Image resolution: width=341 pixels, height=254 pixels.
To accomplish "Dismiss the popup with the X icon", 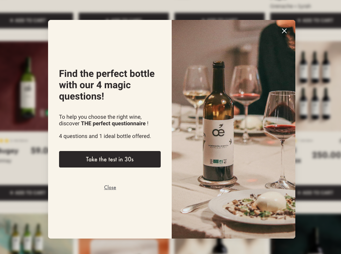I will click(x=284, y=31).
